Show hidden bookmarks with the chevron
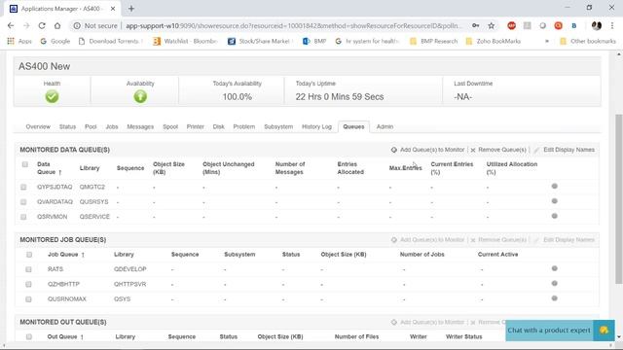Image resolution: width=623 pixels, height=350 pixels. (x=547, y=41)
